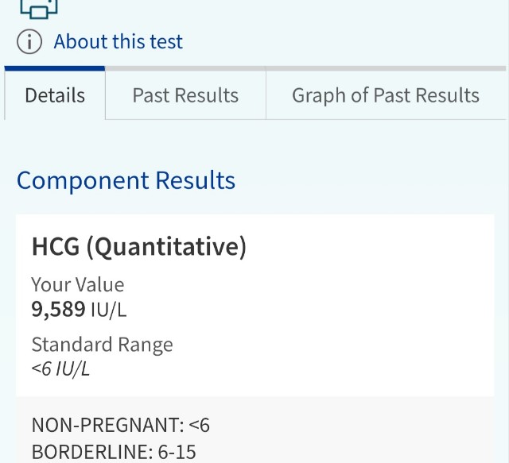Viewport: 509px width, 463px height.
Task: Click the 9,589 IU/L result value
Action: click(79, 309)
